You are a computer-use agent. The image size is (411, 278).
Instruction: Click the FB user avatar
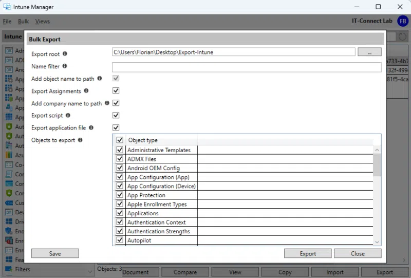pyautogui.click(x=403, y=21)
